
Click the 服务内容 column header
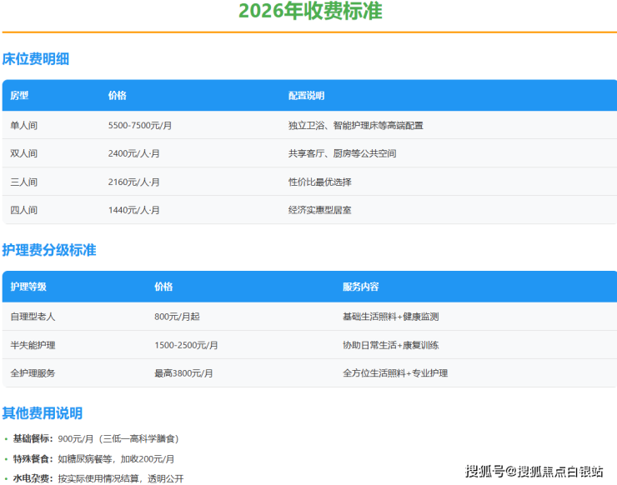(360, 287)
